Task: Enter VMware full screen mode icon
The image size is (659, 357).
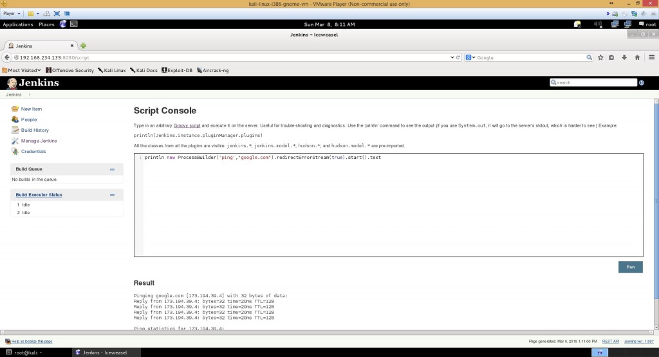Action: pos(57,14)
